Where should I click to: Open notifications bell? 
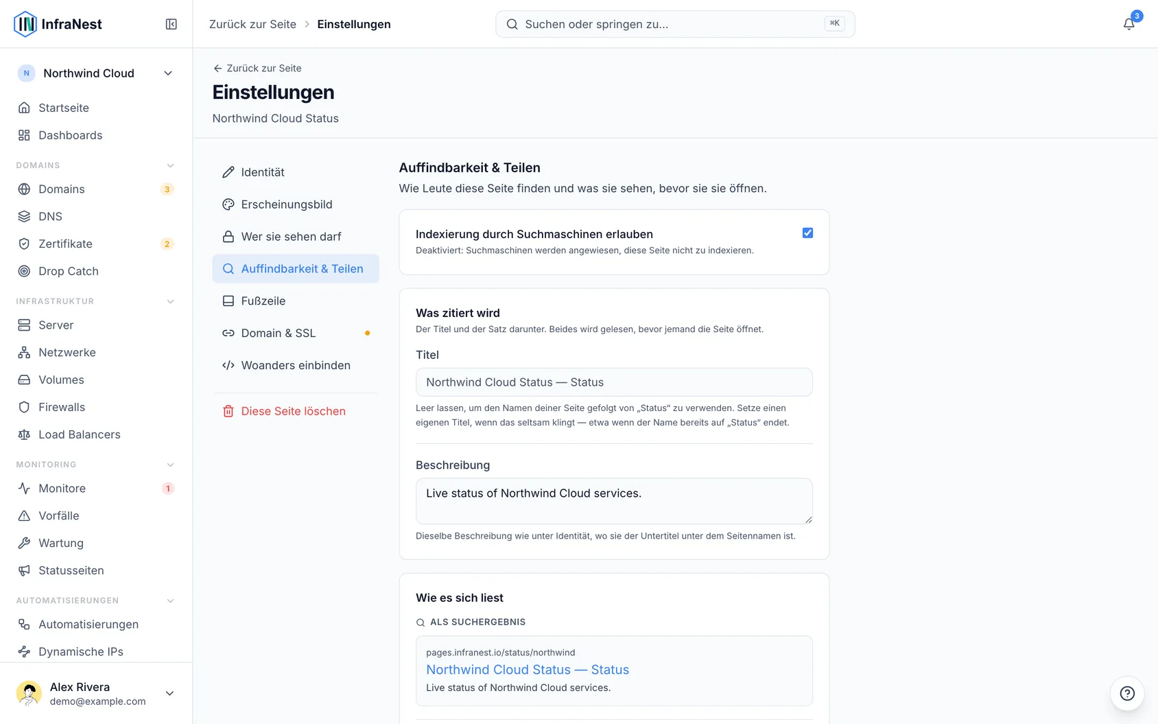point(1129,24)
